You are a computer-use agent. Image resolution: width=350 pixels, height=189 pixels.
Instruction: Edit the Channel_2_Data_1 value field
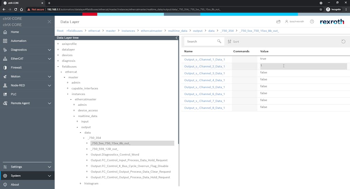click(x=303, y=66)
